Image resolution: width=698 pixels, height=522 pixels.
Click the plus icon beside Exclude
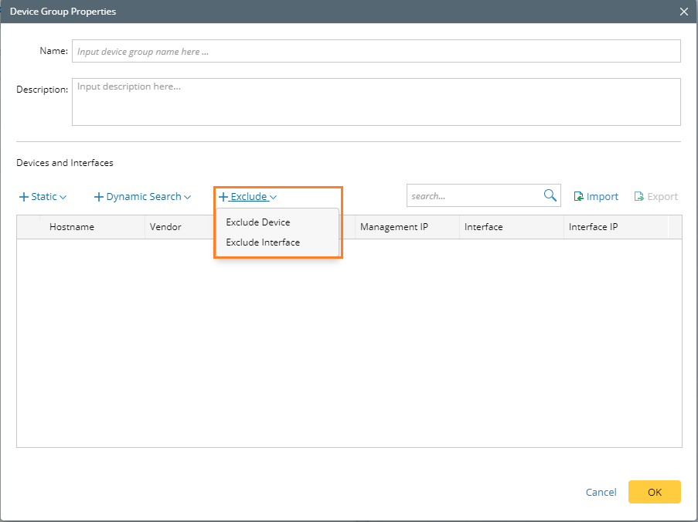[223, 197]
